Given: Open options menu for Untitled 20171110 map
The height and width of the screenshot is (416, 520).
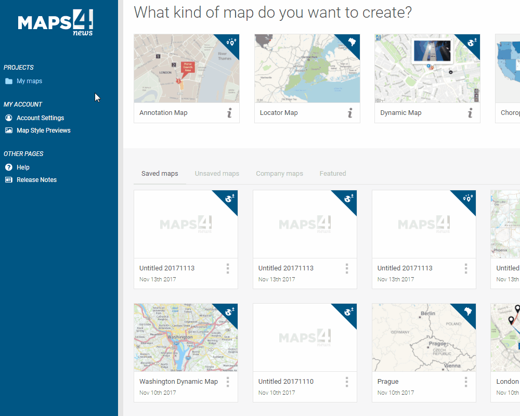Looking at the screenshot, I should tap(347, 382).
